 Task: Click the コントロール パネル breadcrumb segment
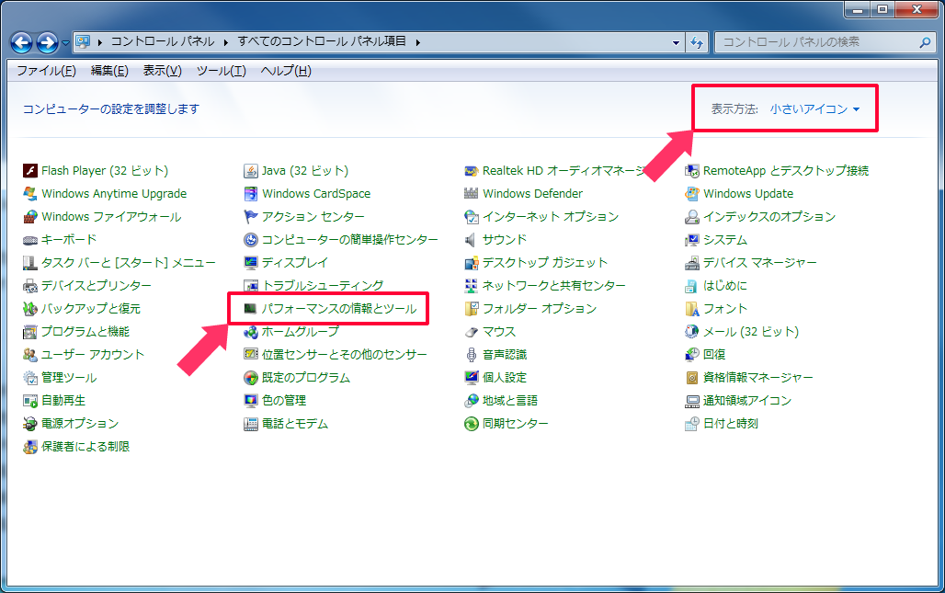click(x=163, y=41)
